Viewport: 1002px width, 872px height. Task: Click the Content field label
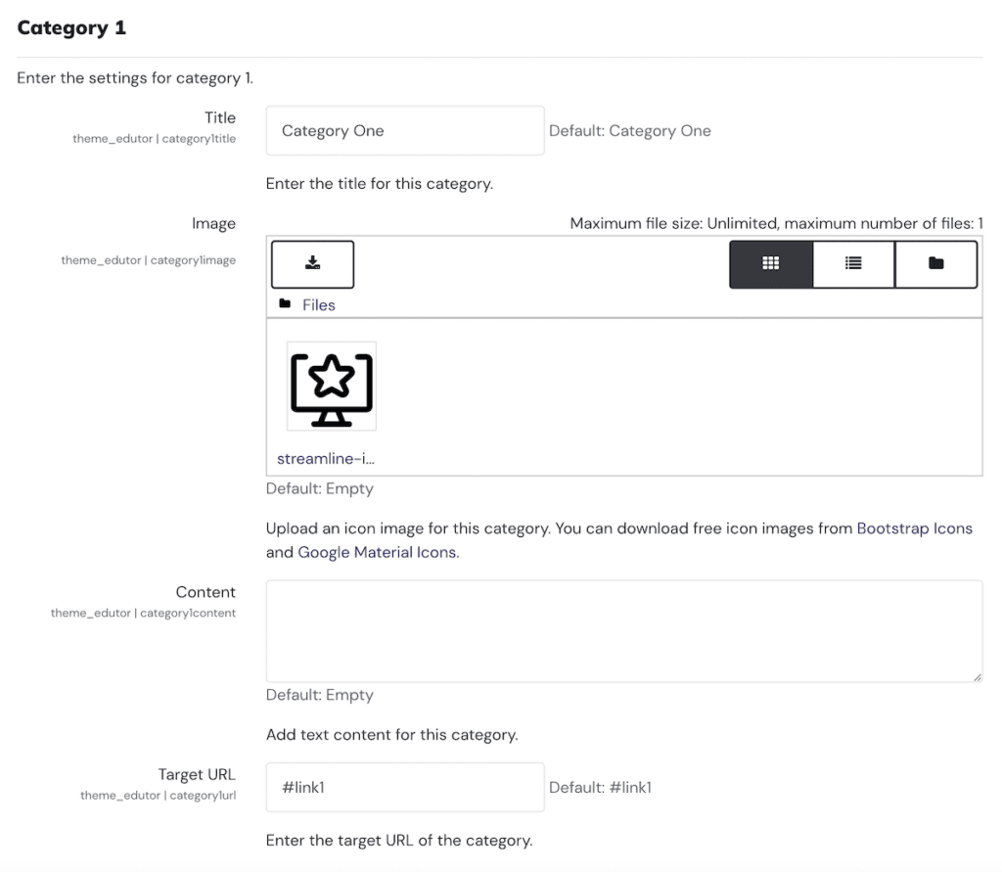[205, 592]
